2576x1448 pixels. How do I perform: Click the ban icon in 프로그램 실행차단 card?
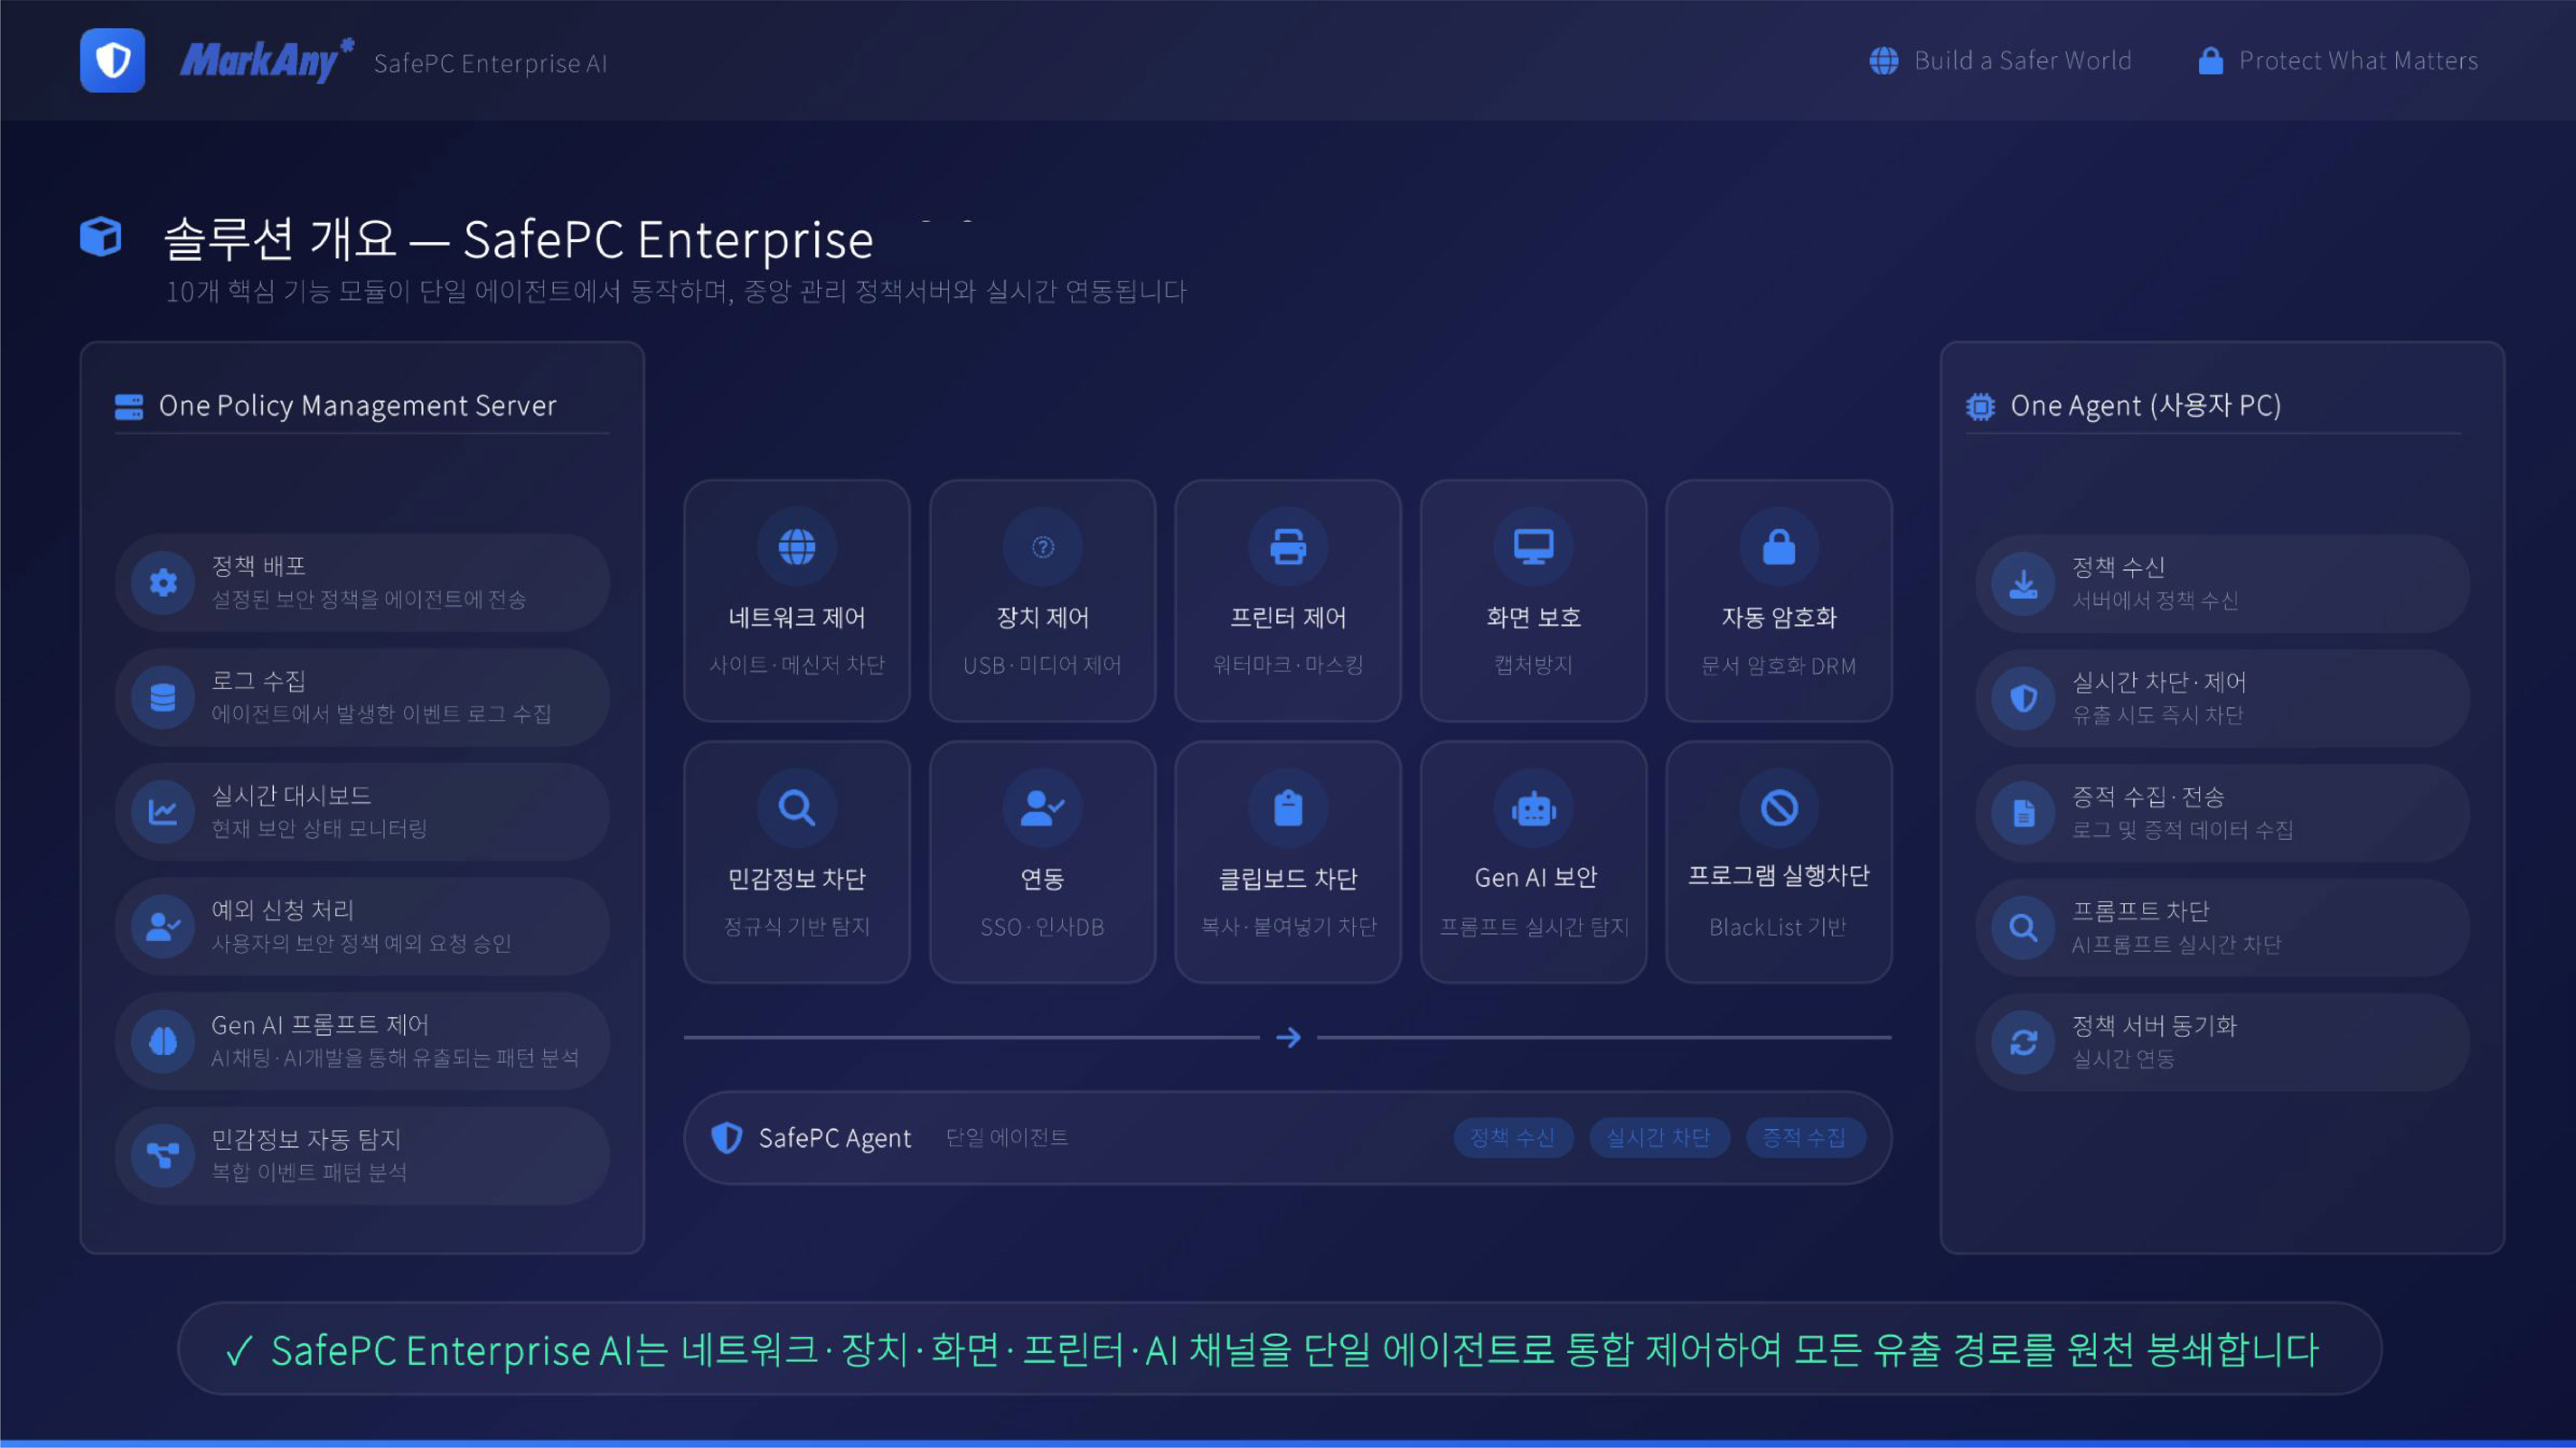point(1779,807)
